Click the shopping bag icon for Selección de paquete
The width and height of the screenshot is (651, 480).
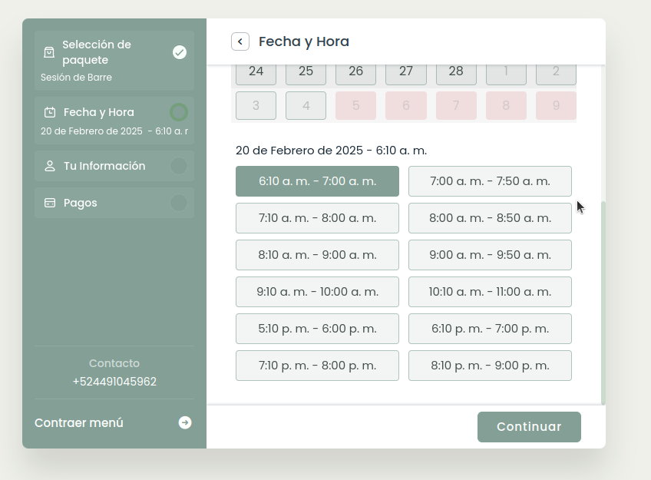click(49, 52)
